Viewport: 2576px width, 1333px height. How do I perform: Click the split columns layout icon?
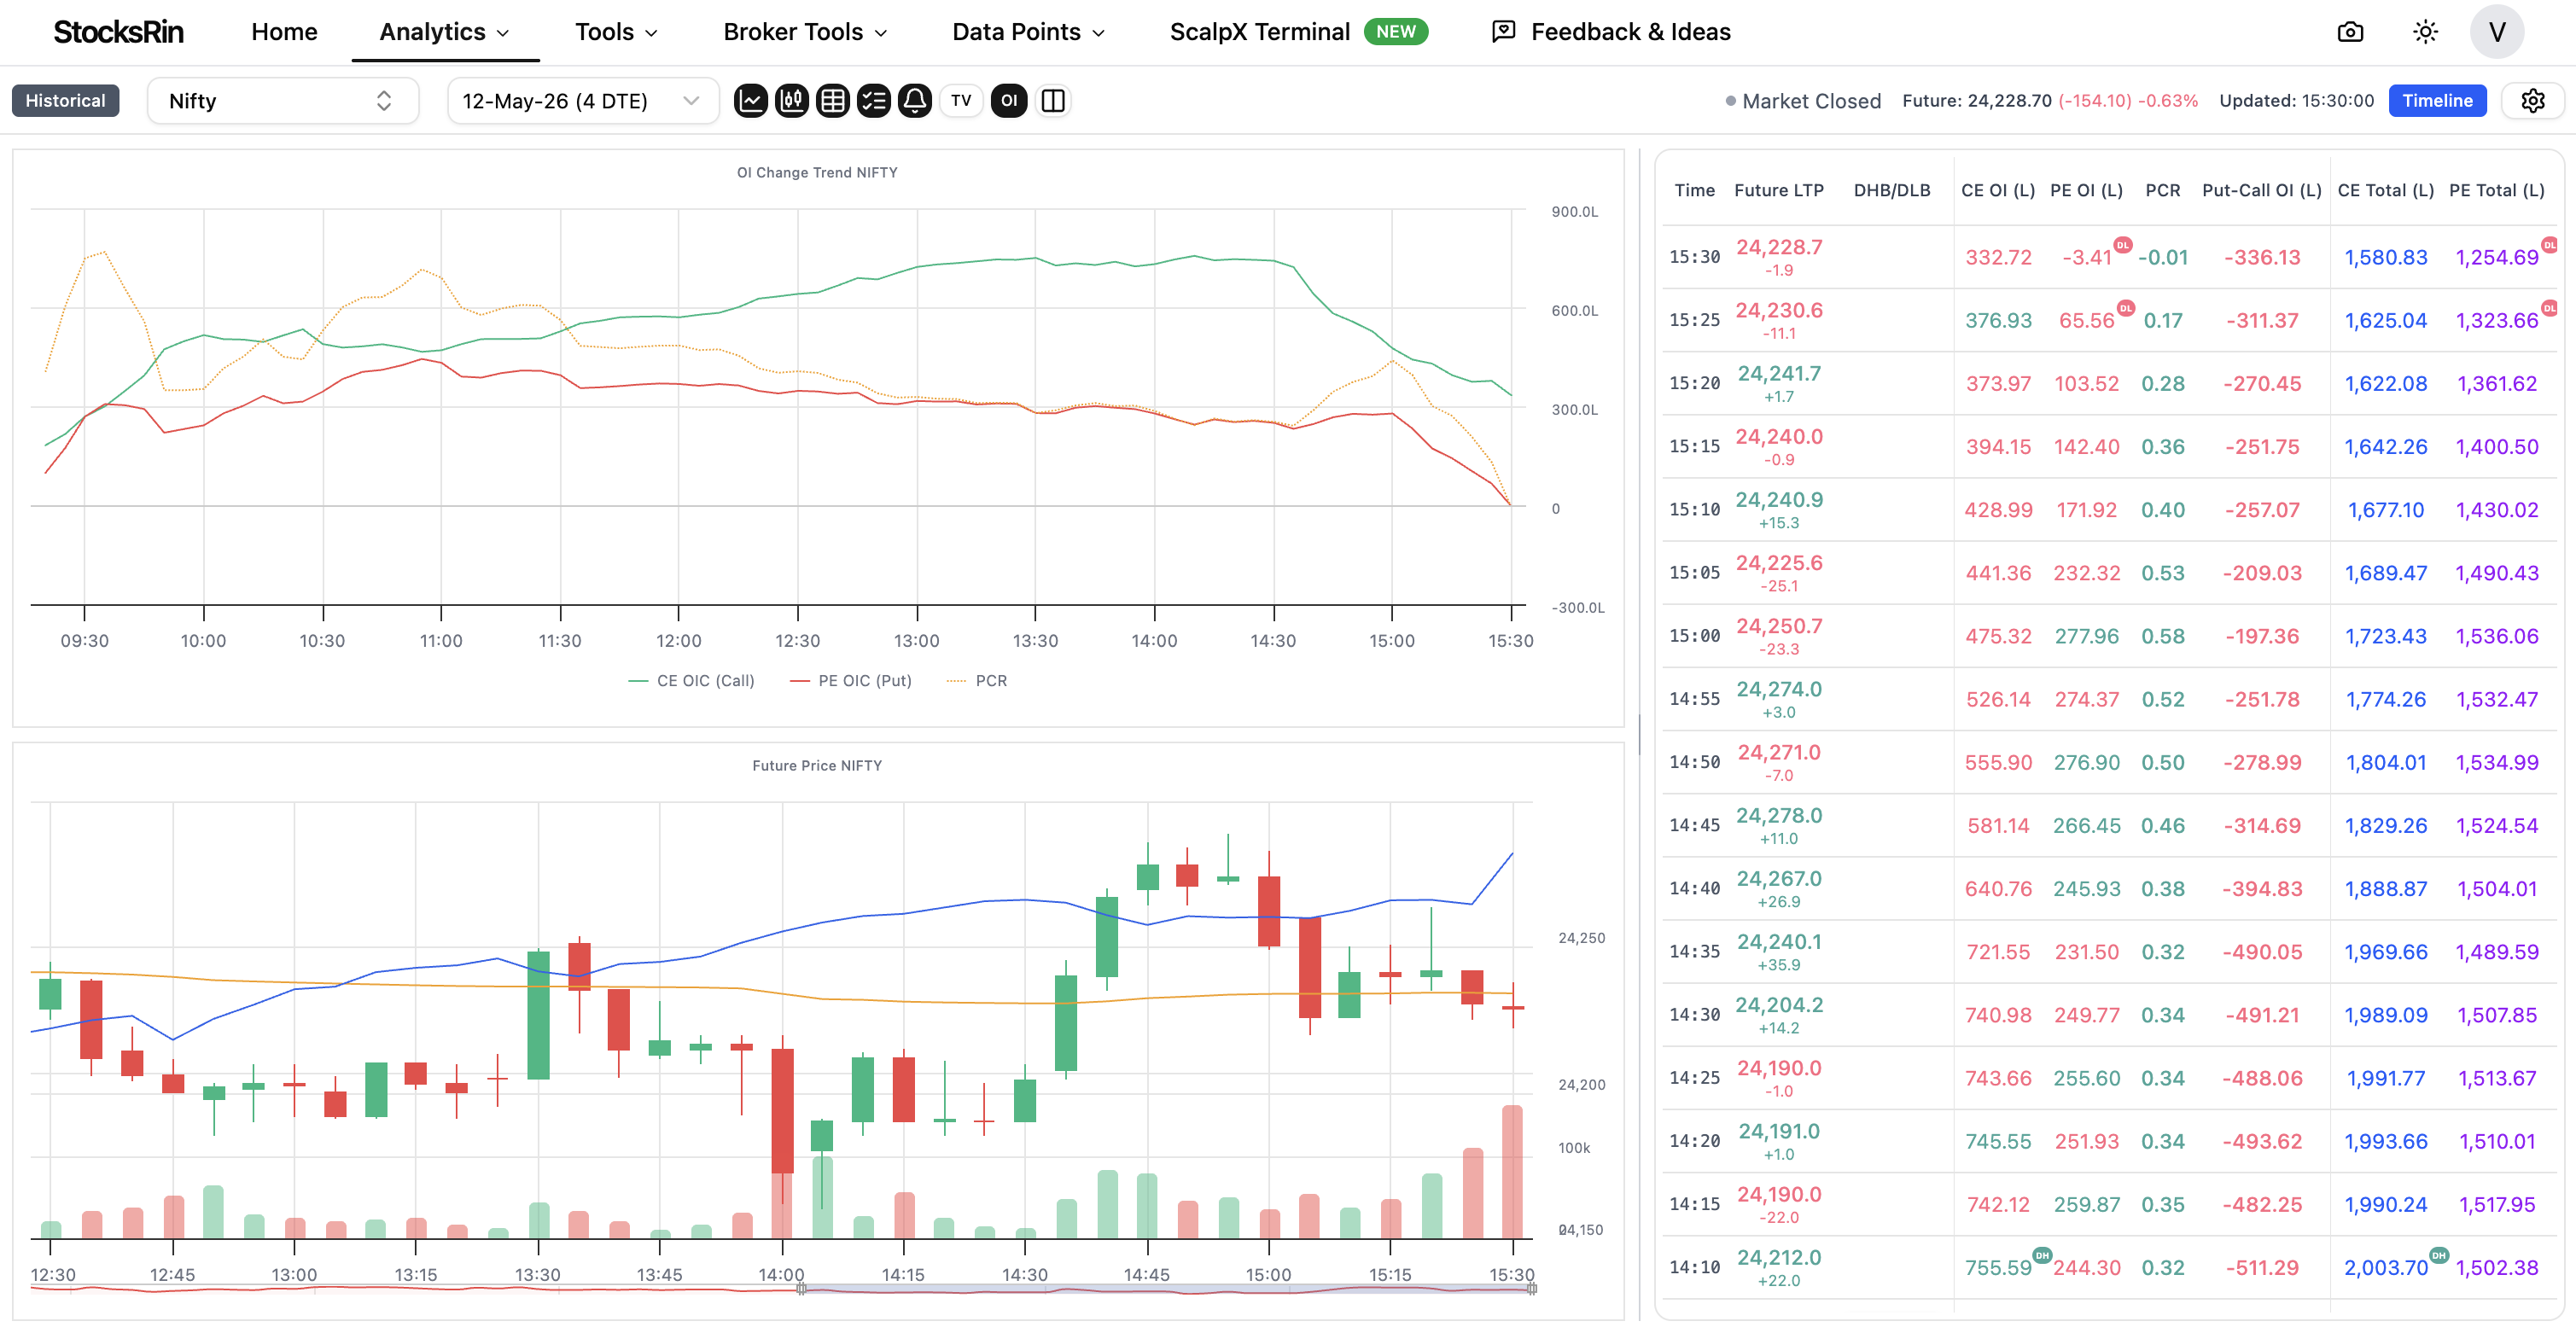point(1053,101)
